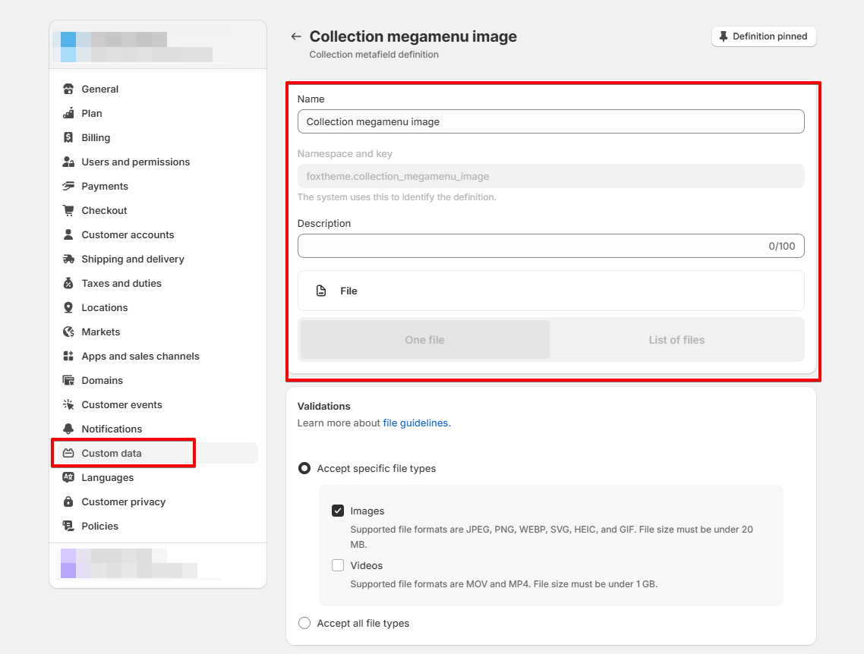Image resolution: width=864 pixels, height=654 pixels.
Task: Click the Customer accounts person icon
Action: coord(68,234)
